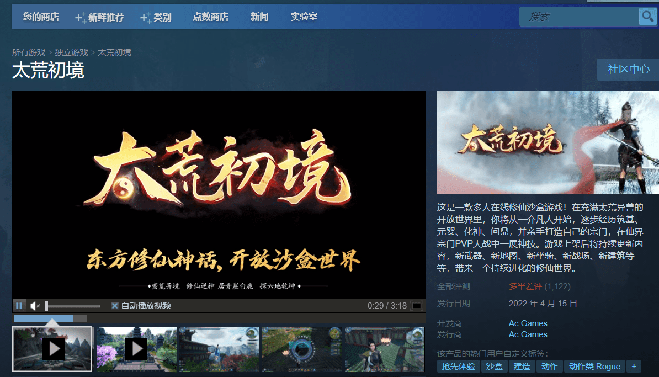659x377 pixels.
Task: Play the first trailer thumbnail
Action: click(52, 349)
